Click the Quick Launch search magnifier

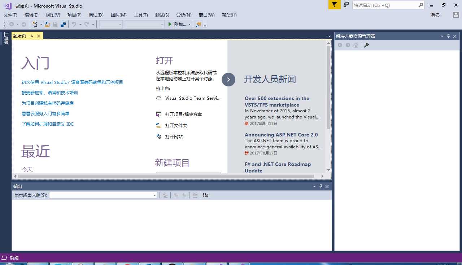click(x=420, y=5)
